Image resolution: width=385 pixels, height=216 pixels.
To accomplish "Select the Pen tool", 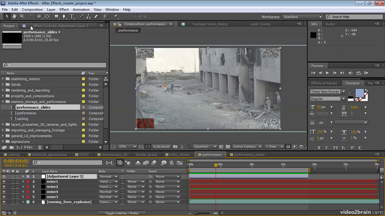I will (64, 16).
